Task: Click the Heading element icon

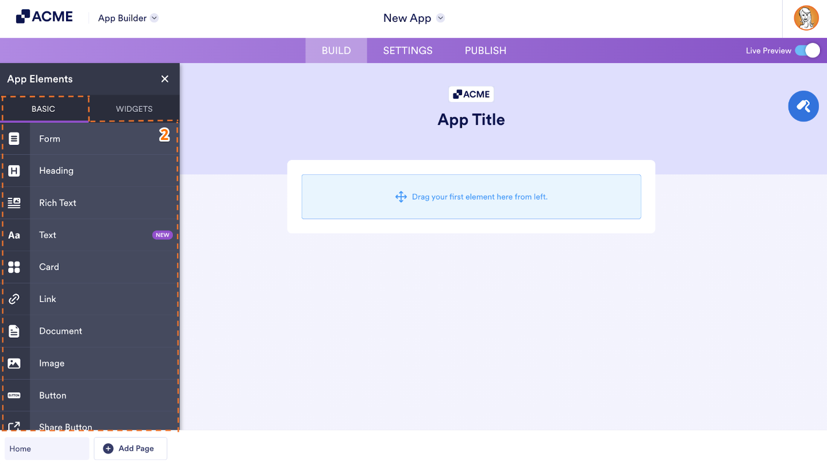Action: coord(16,170)
